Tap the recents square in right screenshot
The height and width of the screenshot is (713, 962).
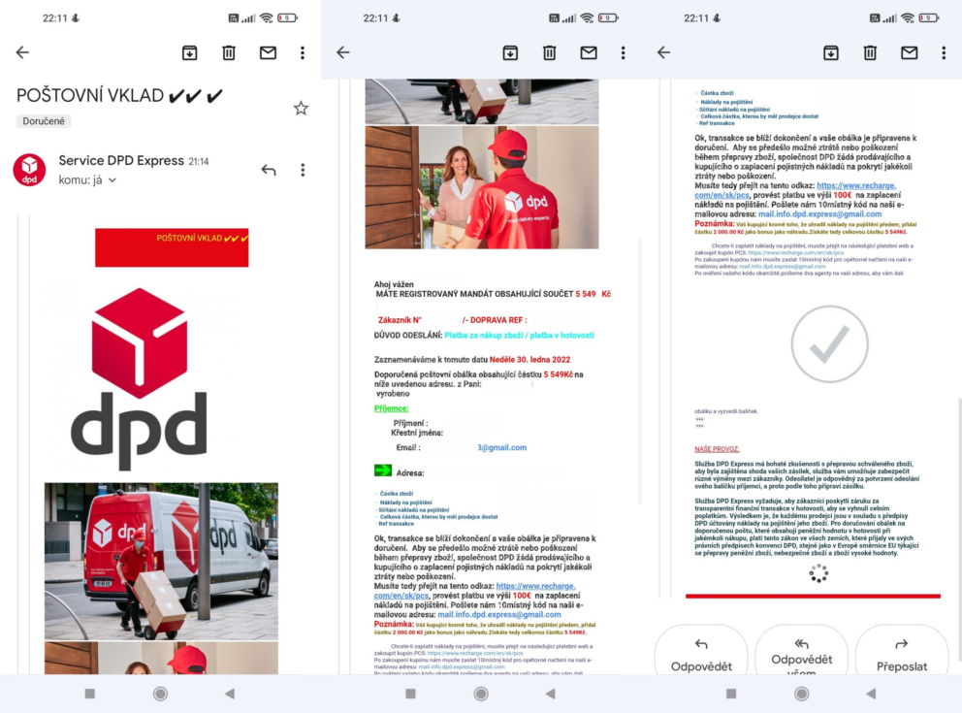[x=731, y=694]
